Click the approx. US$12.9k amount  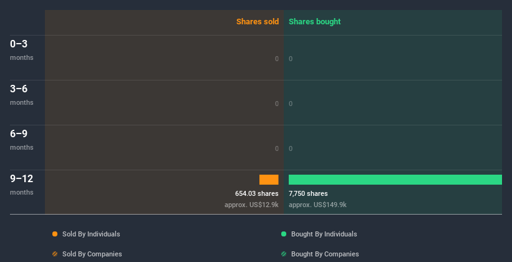click(251, 205)
